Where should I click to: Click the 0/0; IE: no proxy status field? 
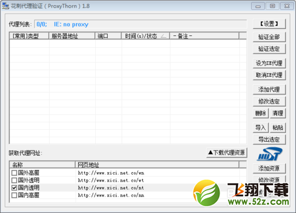point(141,24)
